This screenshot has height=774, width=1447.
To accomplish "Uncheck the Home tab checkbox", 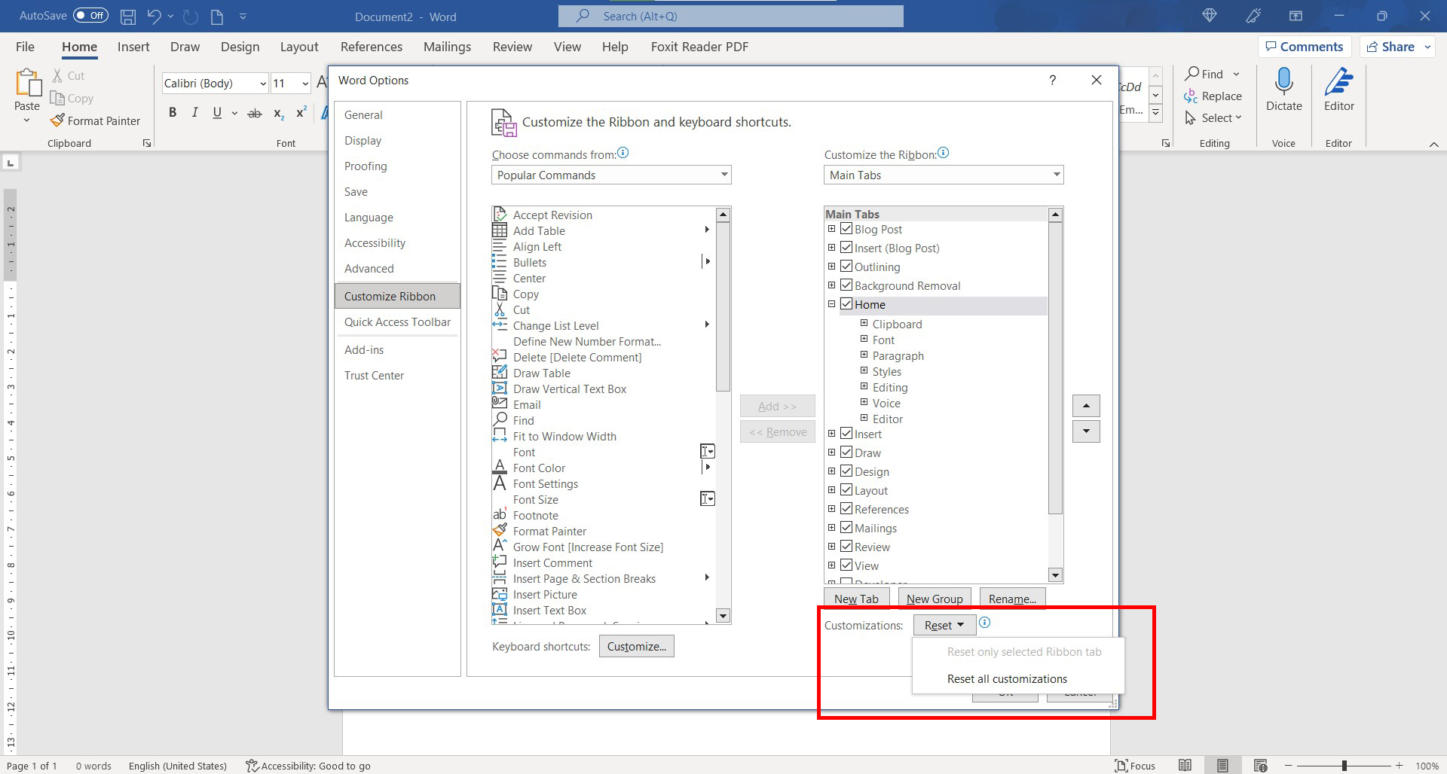I will pos(846,304).
